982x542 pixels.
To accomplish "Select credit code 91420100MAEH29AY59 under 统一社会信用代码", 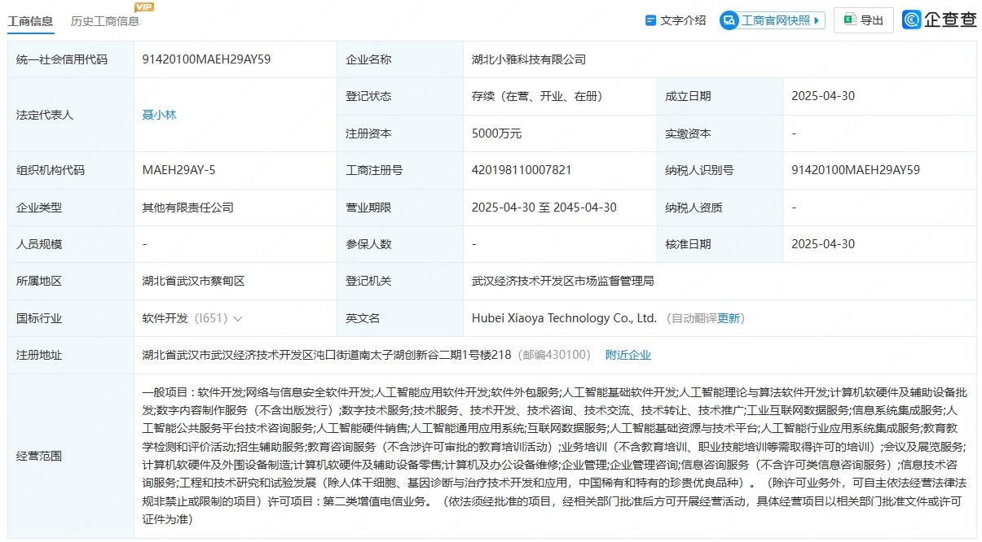I will pos(206,59).
